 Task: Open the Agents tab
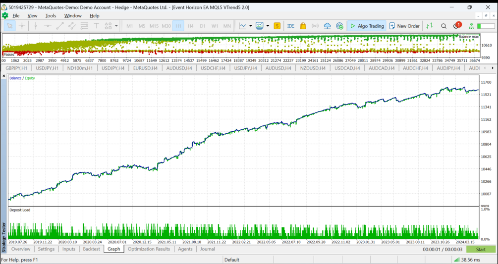point(185,249)
